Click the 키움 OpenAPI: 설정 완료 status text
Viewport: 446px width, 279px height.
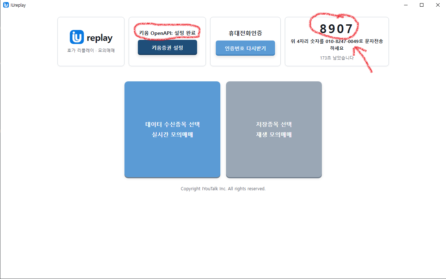coord(167,33)
